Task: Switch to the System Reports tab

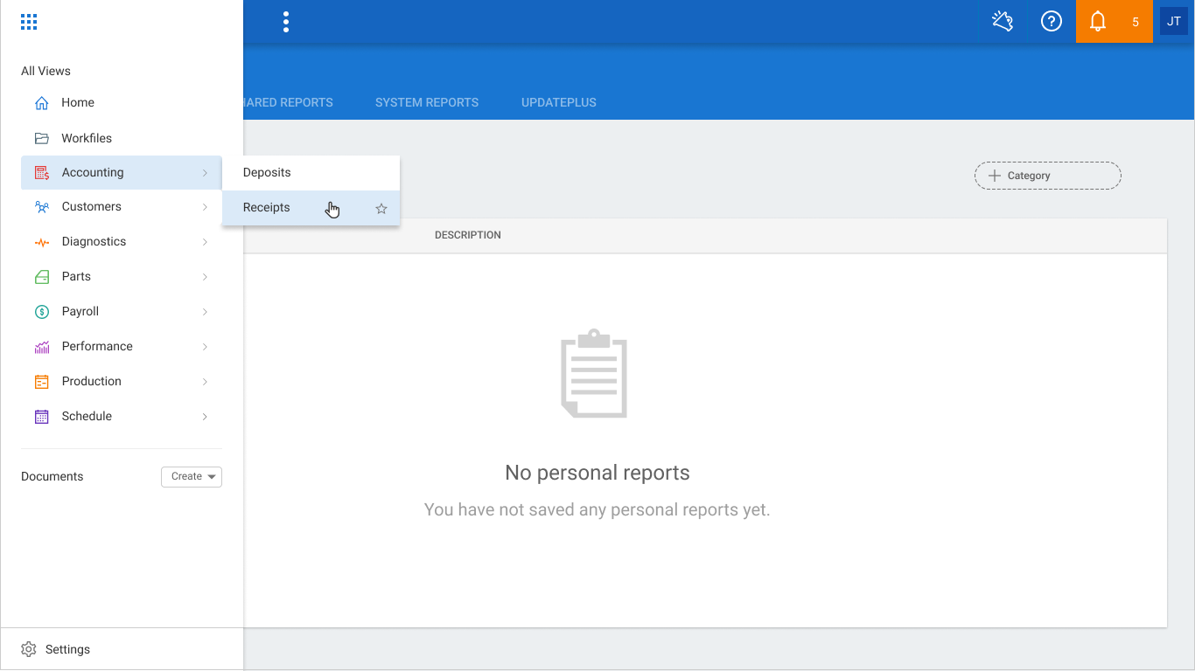Action: [x=427, y=102]
